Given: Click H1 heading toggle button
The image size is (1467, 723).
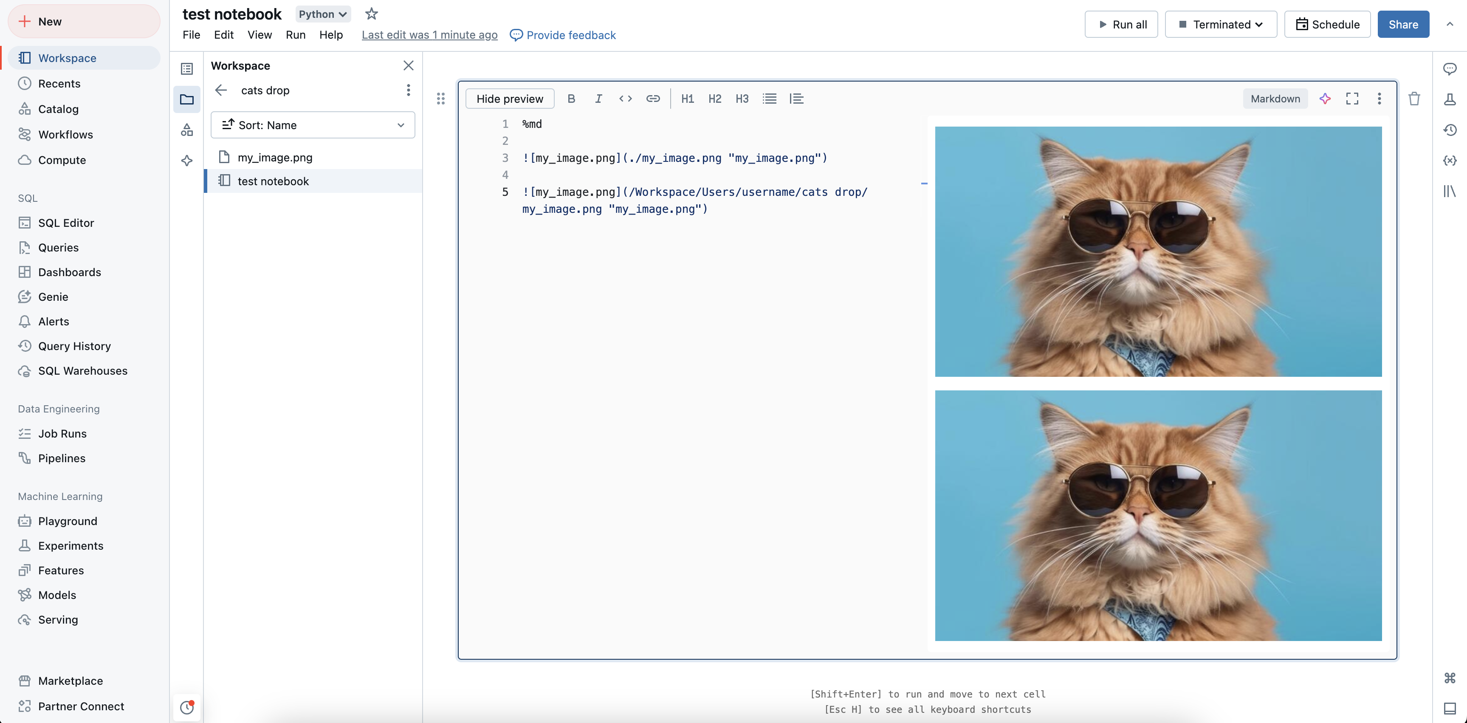Looking at the screenshot, I should (x=688, y=98).
